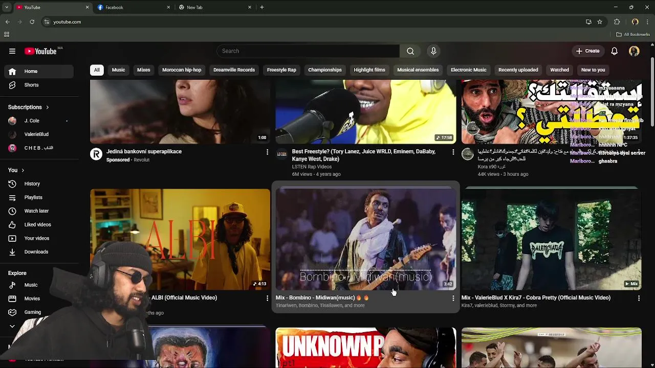Open Chrome profile avatar in toolbar
The height and width of the screenshot is (368, 655).
pyautogui.click(x=635, y=22)
